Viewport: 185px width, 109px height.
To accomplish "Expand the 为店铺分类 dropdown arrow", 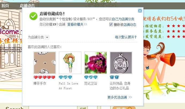I will click(47, 37).
